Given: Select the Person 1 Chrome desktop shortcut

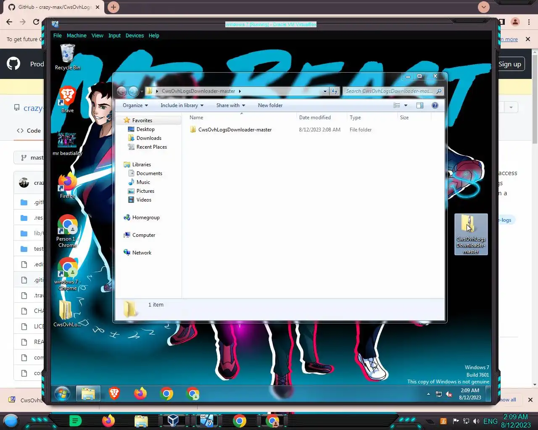Looking at the screenshot, I should [x=67, y=231].
